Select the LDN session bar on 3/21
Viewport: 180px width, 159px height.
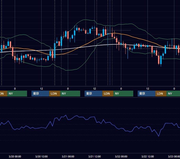108,94
